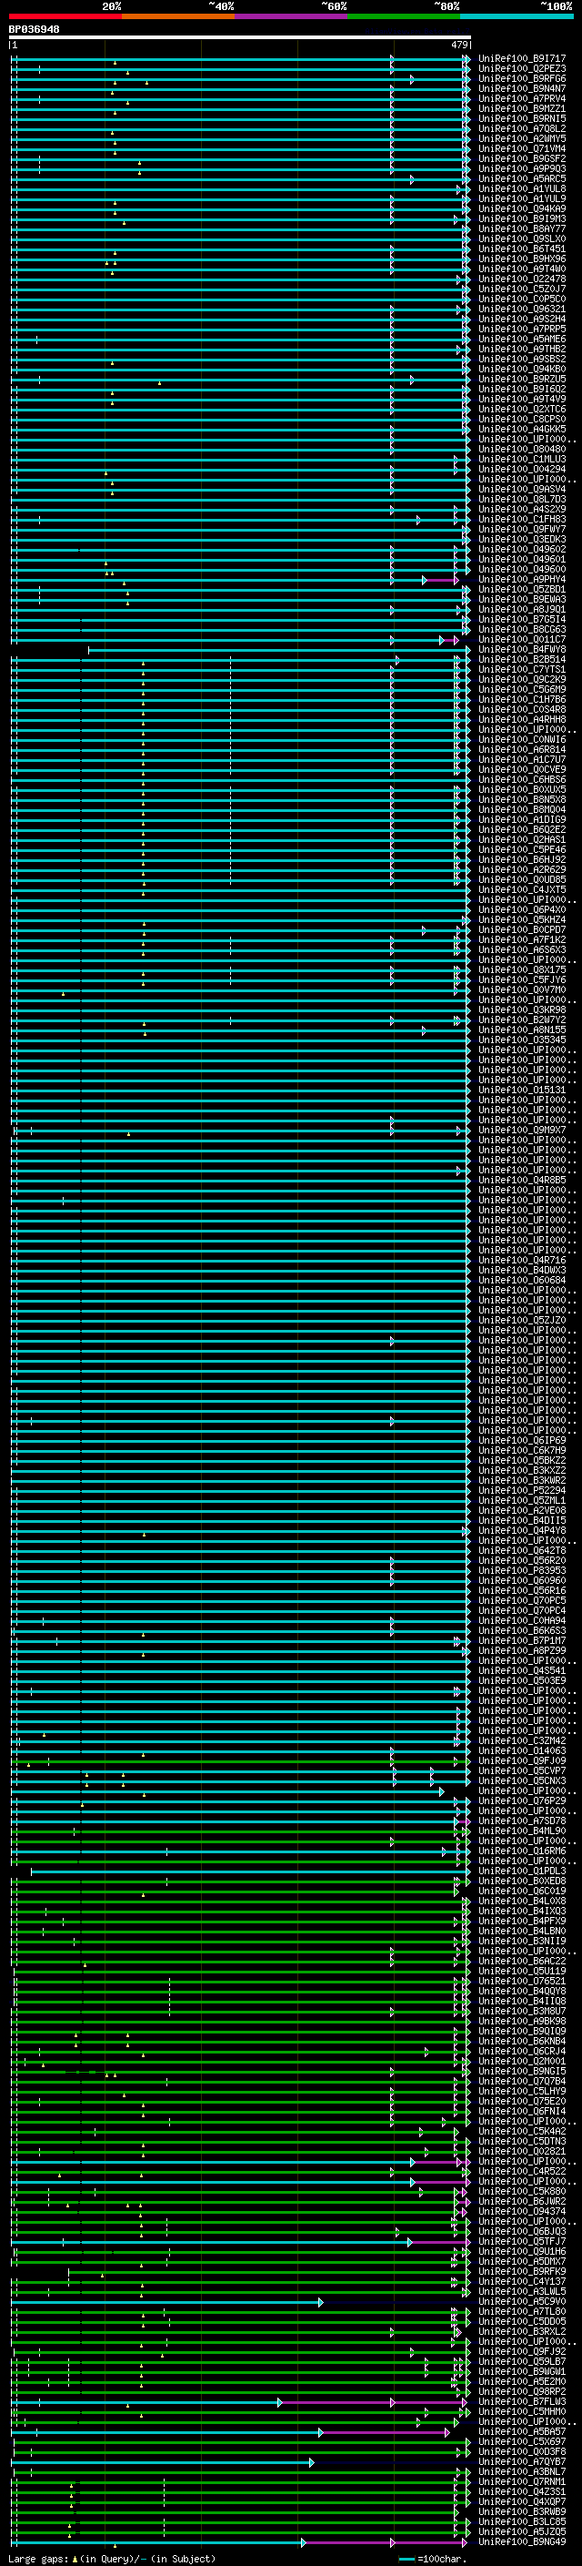Select the UniRef100_B9RZU5 label
The width and height of the screenshot is (582, 2566).
[x=522, y=379]
